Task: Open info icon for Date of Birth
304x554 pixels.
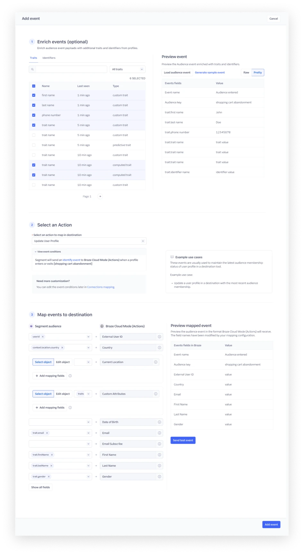Action: click(159, 422)
